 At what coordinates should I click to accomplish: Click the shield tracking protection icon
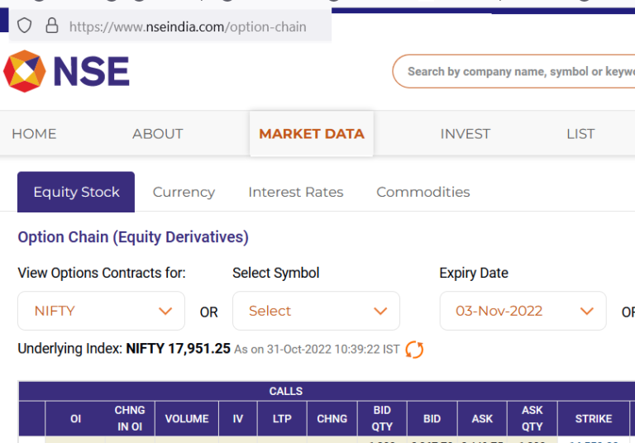click(x=24, y=26)
